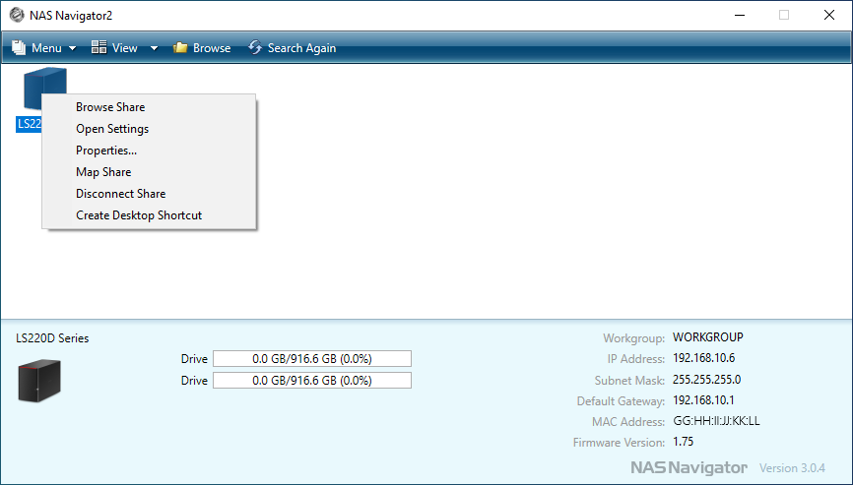Click the Menu toolbar icon

[19, 47]
